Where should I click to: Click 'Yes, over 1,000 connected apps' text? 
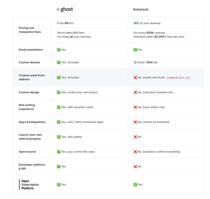tap(82, 122)
